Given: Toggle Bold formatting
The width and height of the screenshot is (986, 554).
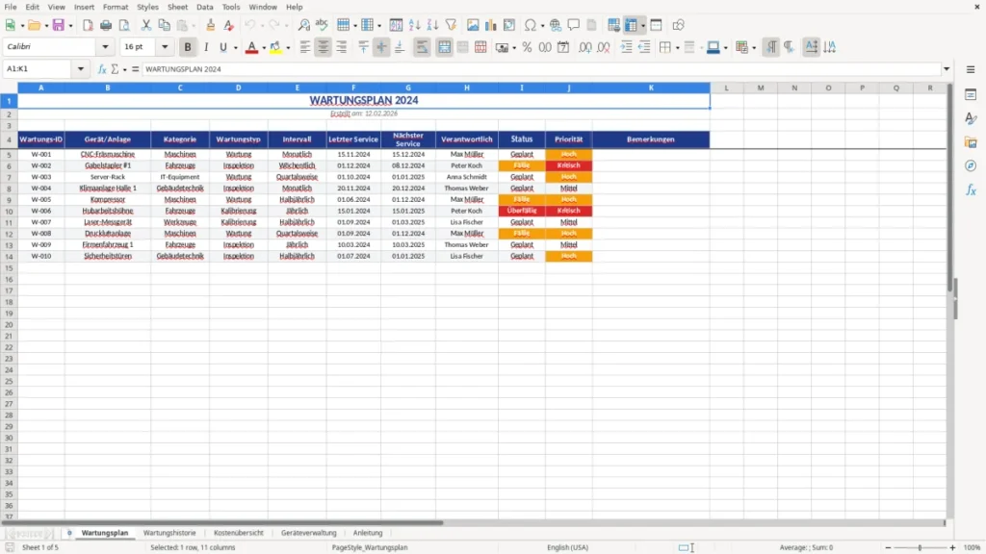Looking at the screenshot, I should tap(188, 47).
